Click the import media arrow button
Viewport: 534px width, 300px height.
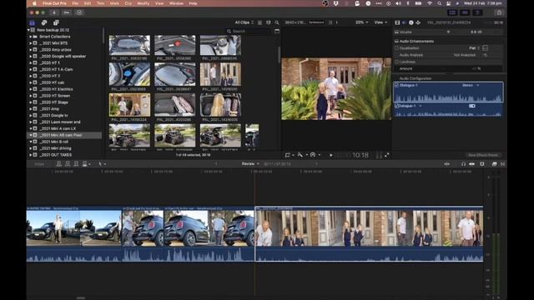coord(54,12)
